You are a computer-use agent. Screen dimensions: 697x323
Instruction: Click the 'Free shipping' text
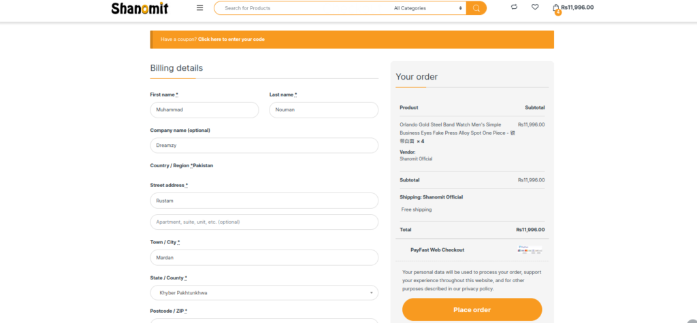pyautogui.click(x=416, y=209)
